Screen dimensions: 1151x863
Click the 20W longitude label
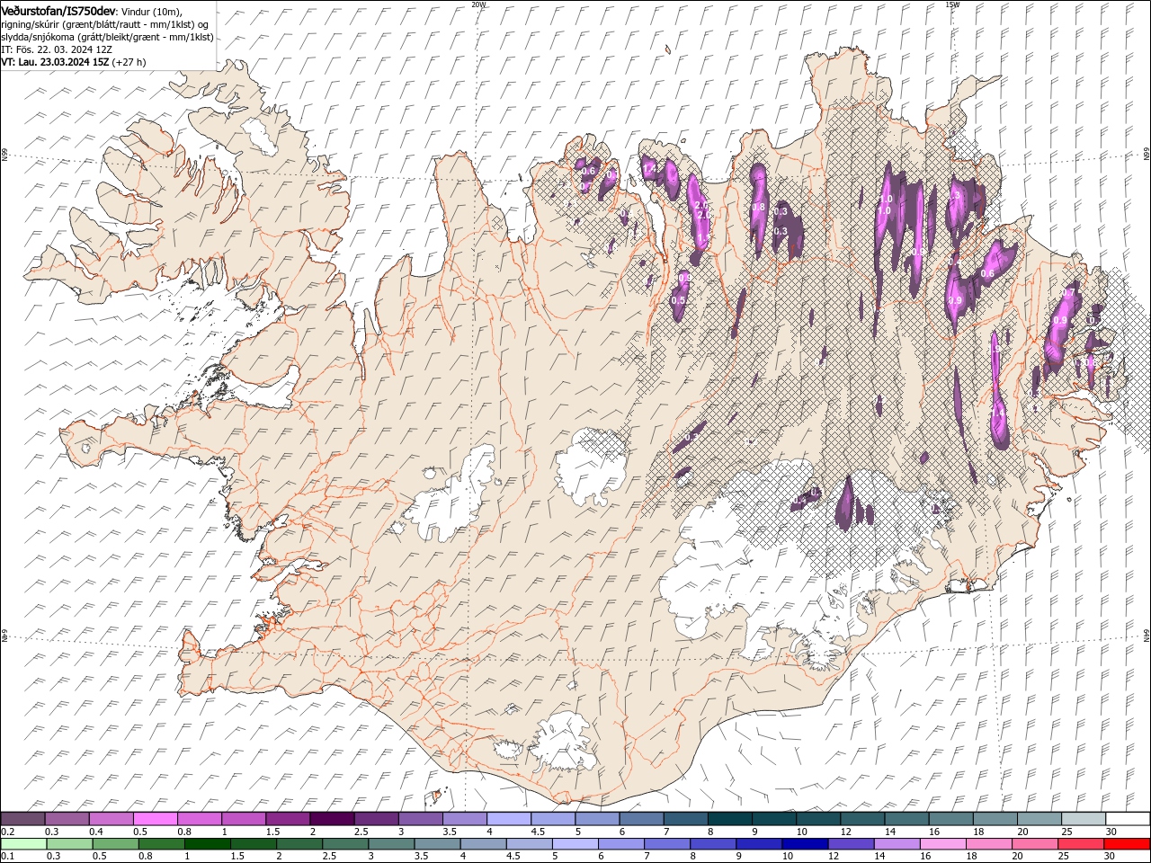(478, 4)
